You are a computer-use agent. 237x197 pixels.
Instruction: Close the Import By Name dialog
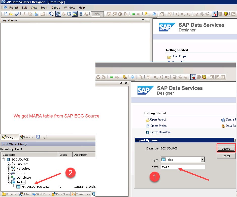coord(235,140)
